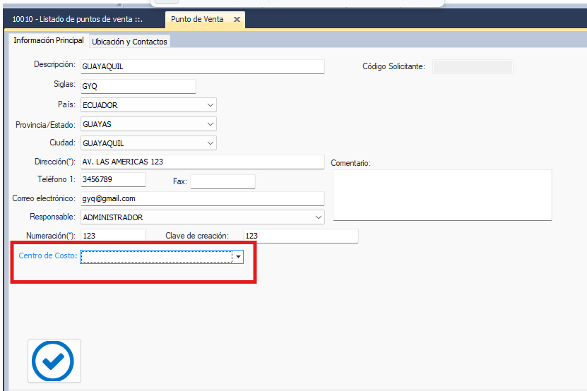
Task: Click the blue checkmark save button
Action: point(54,361)
